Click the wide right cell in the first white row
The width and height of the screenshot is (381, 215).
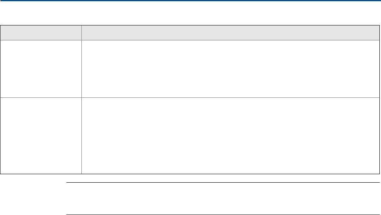(230, 69)
